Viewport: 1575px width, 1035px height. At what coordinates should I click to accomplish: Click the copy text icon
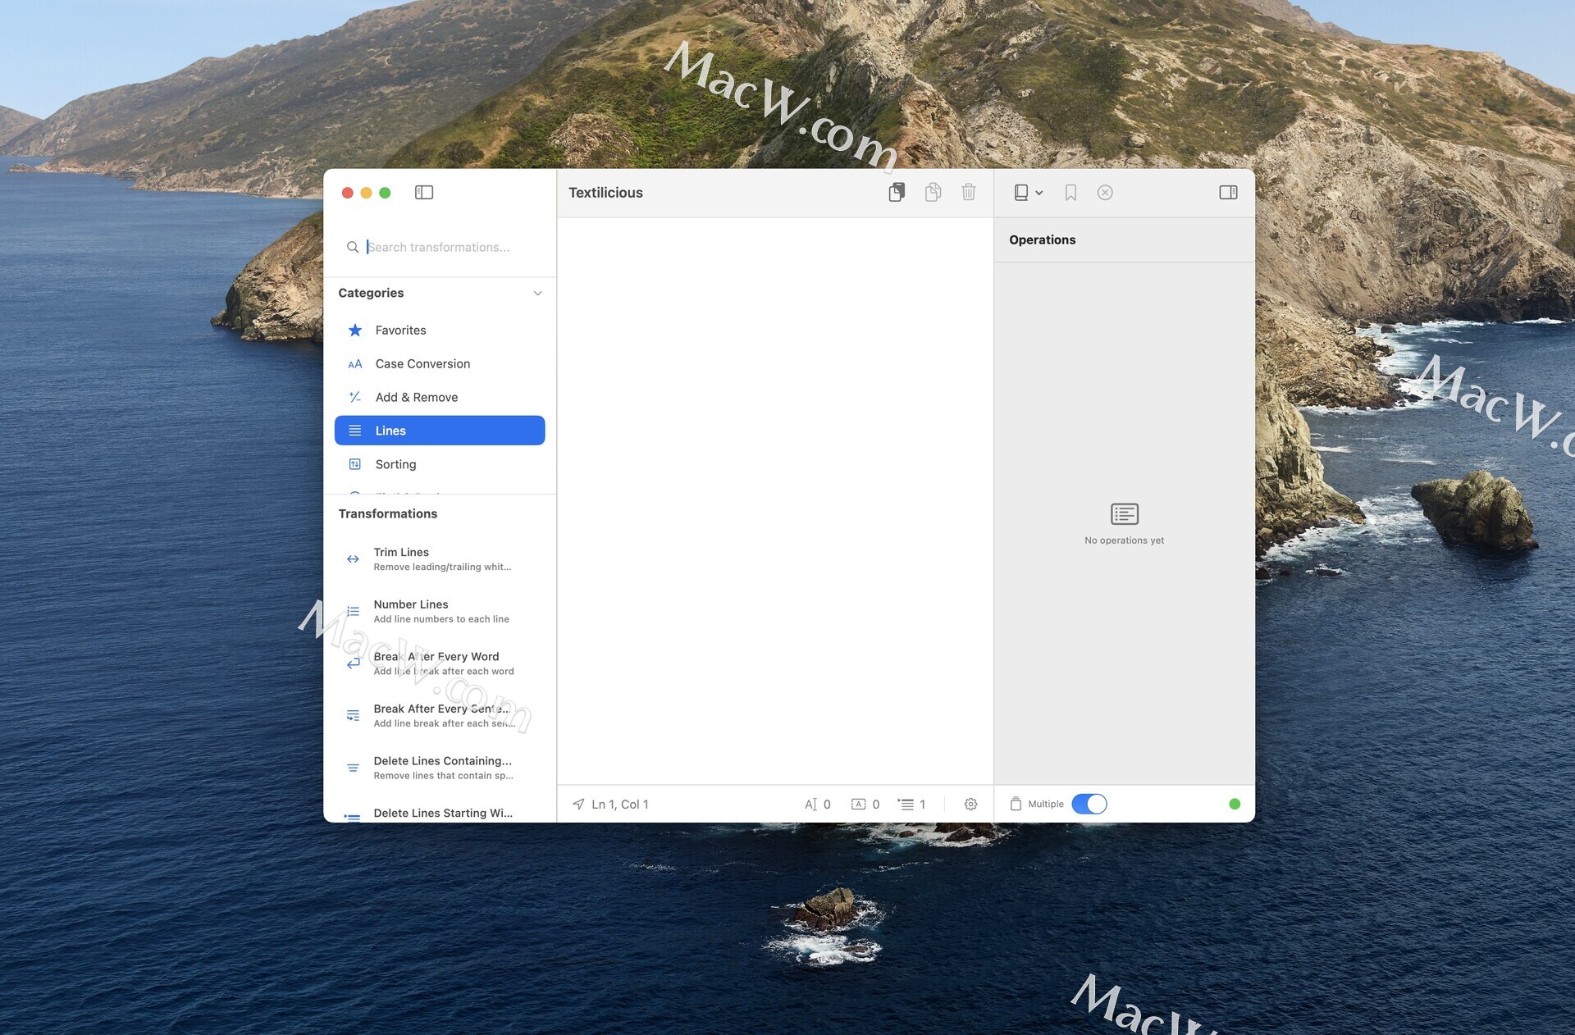pos(933,193)
